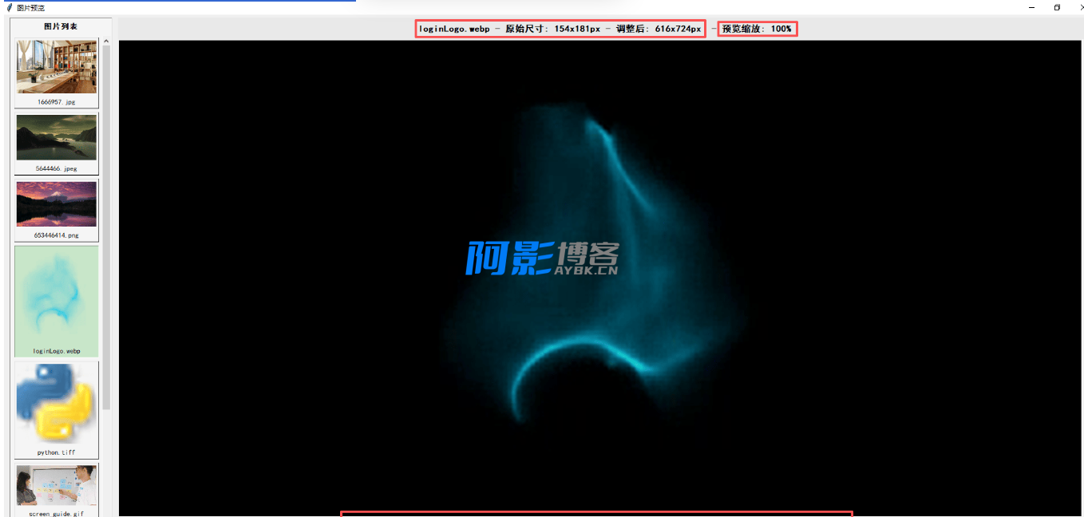Click the loginLogo.webp size info label
This screenshot has height=517, width=1084.
(560, 29)
